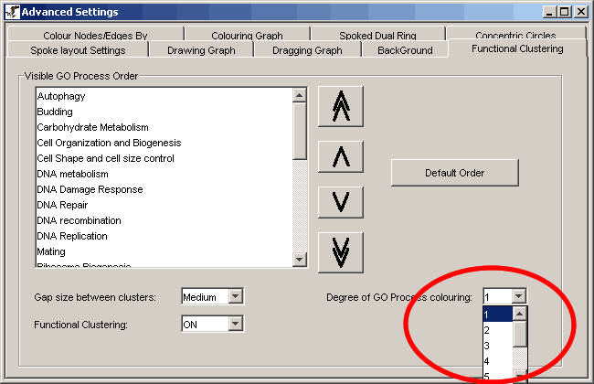Open the Drawing Graph tab
This screenshot has width=594, height=384.
tap(201, 50)
